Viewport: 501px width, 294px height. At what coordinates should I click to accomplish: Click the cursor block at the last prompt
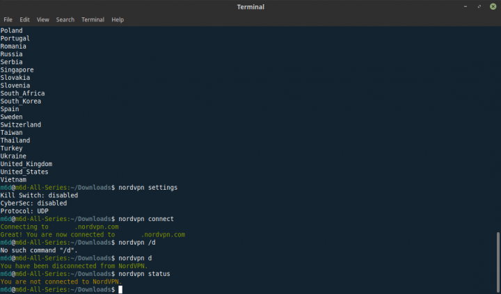[x=120, y=290]
